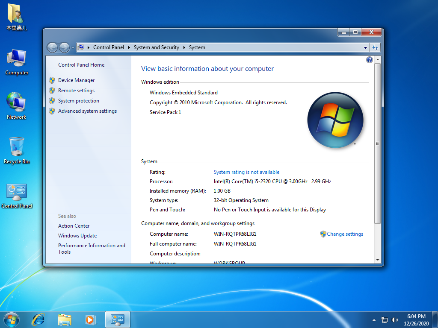Go to Control Panel from the breadcrumb
Viewport: 438px width, 328px height.
click(109, 47)
